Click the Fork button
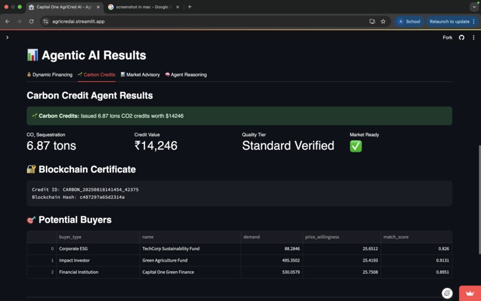Viewport: 481px width, 301px height. tap(447, 38)
